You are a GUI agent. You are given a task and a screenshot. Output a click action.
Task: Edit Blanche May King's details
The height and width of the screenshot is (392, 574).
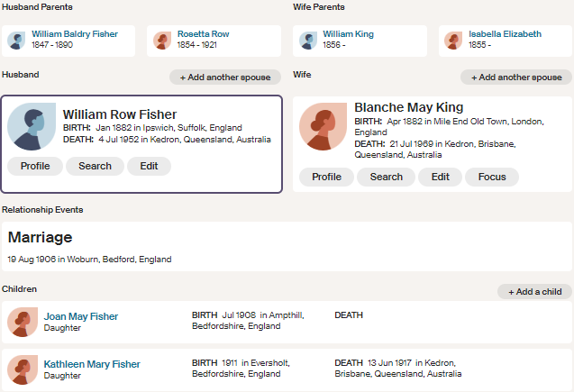440,177
